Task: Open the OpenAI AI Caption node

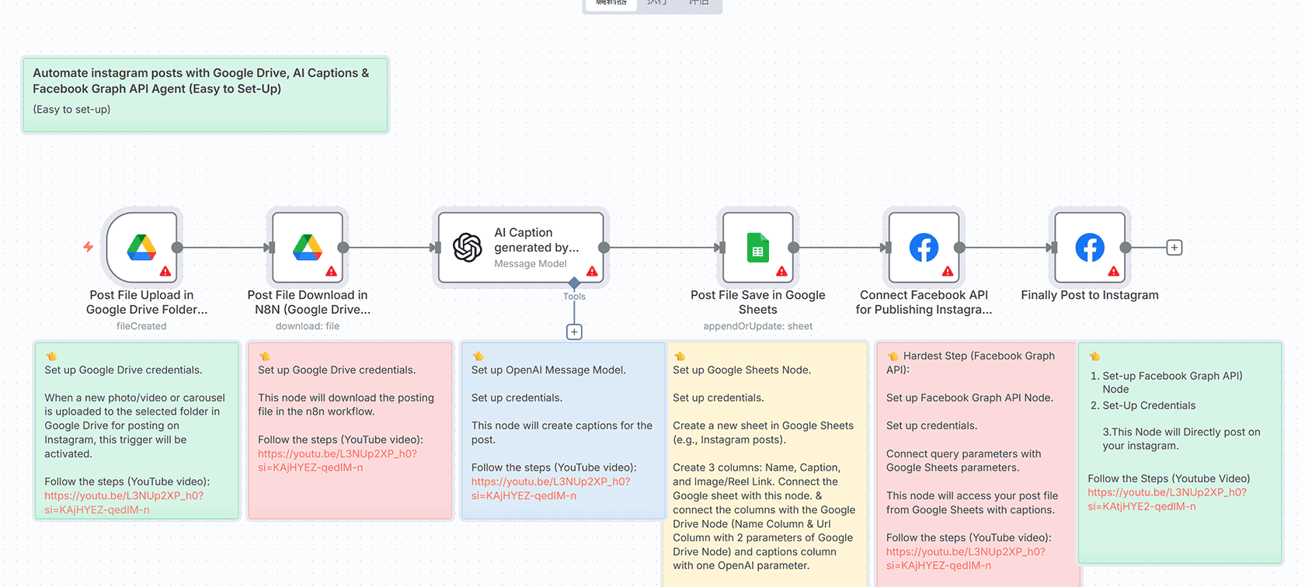Action: [520, 248]
